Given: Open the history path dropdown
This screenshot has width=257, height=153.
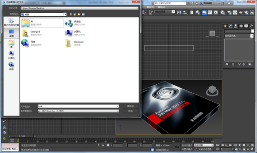Looking at the screenshot, I should pos(137,8).
